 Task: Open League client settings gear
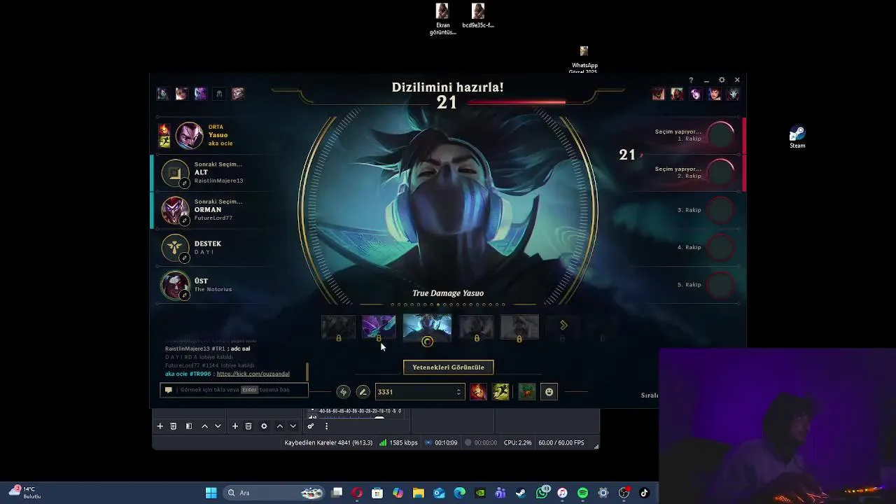tap(722, 80)
